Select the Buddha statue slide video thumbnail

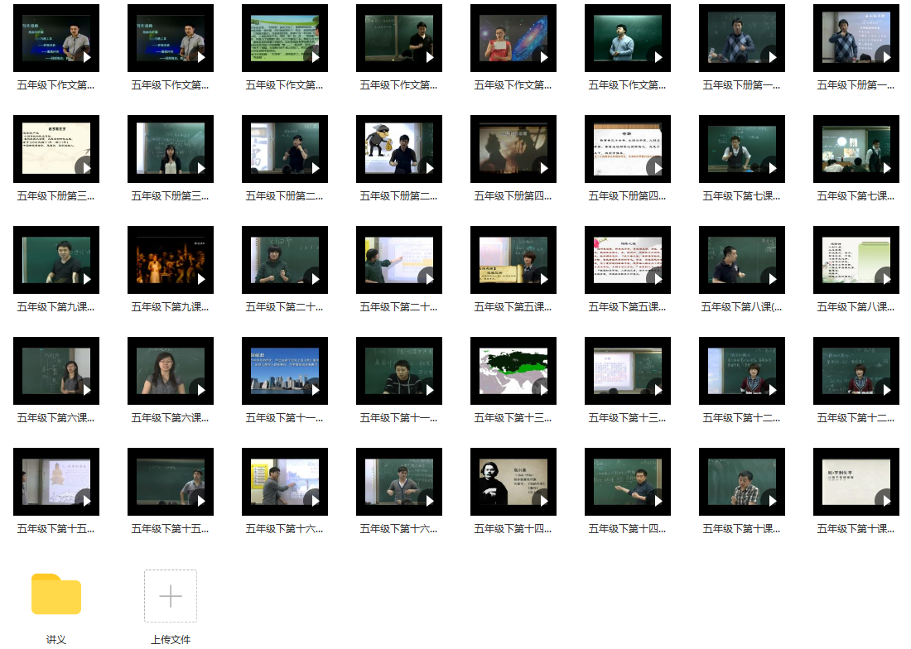pos(55,482)
